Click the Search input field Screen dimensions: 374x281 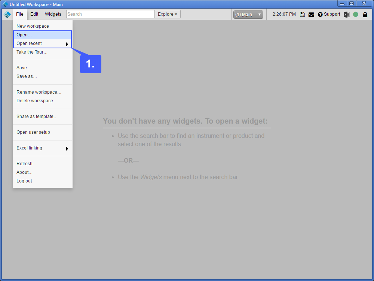110,14
